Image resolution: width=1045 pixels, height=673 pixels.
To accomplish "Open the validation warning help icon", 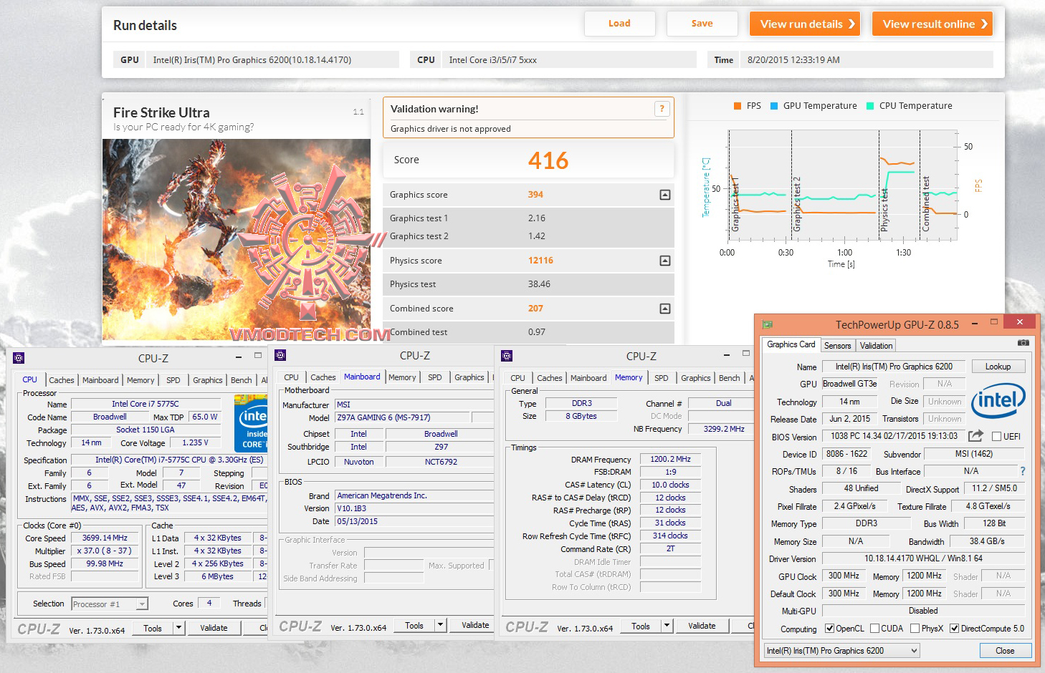I will click(662, 109).
